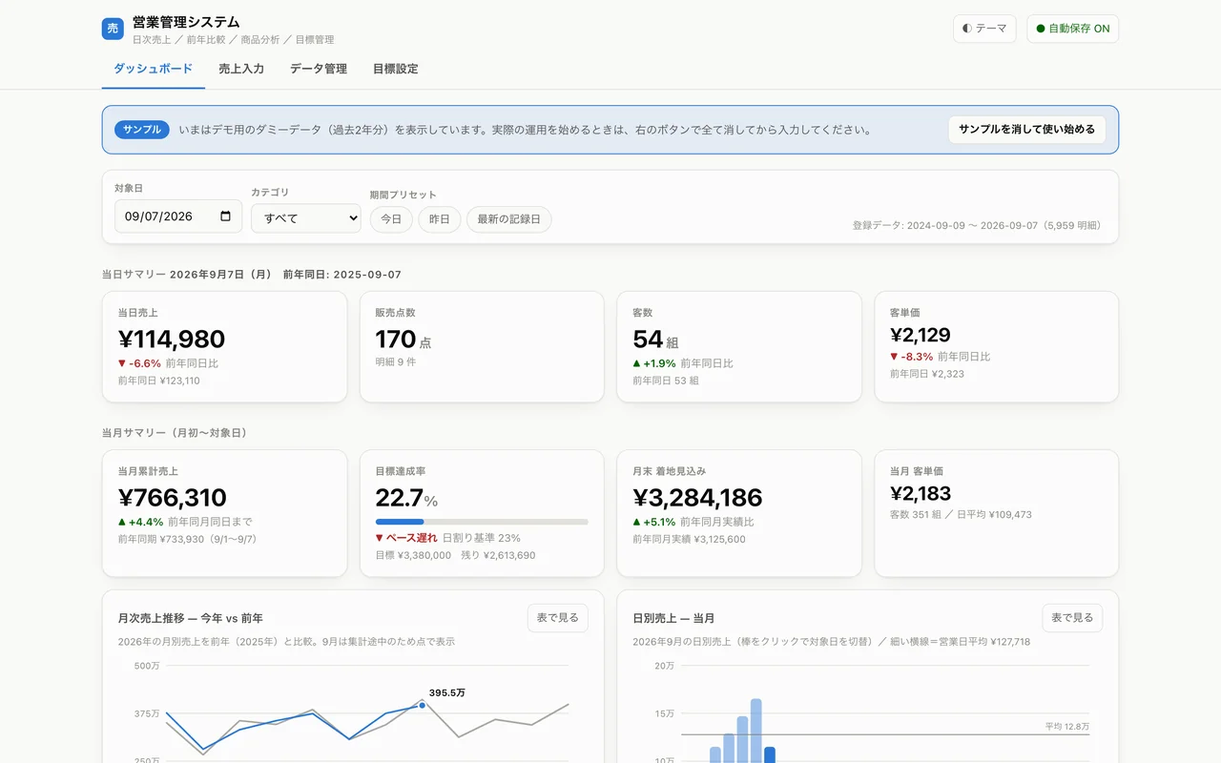The width and height of the screenshot is (1221, 763).
Task: Click the 販売点数 value 170
Action: click(x=396, y=340)
